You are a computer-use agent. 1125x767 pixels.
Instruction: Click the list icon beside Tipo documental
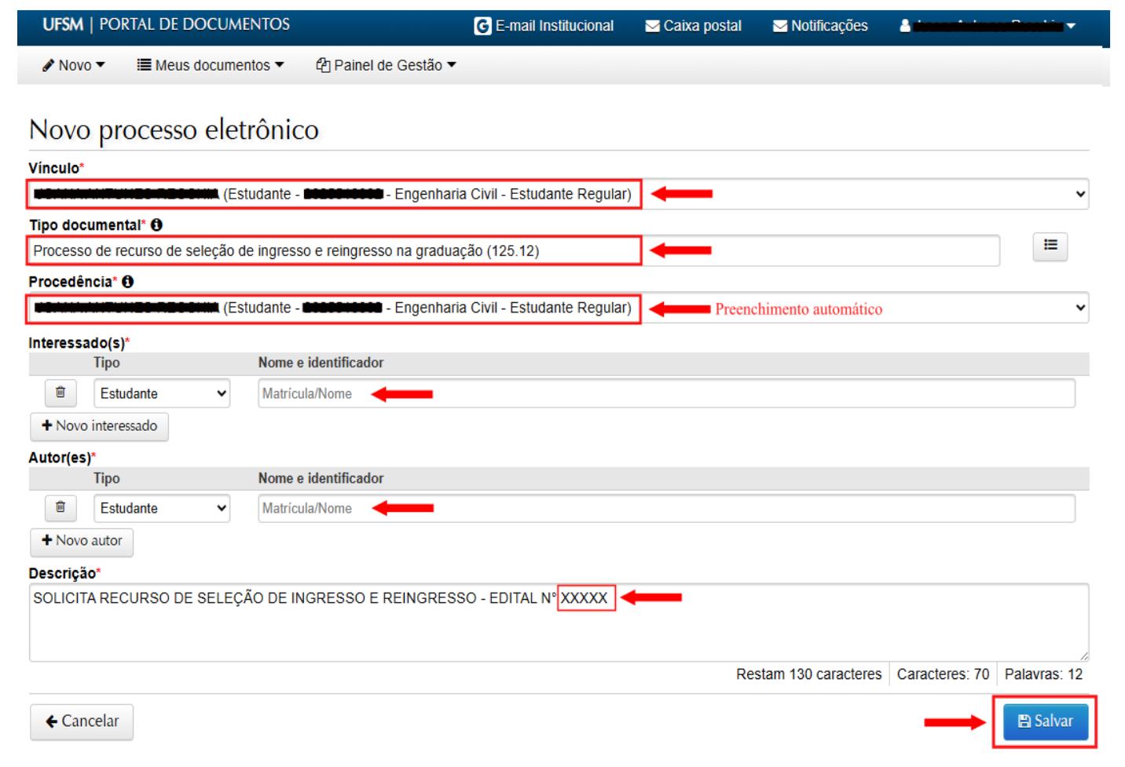[1050, 246]
